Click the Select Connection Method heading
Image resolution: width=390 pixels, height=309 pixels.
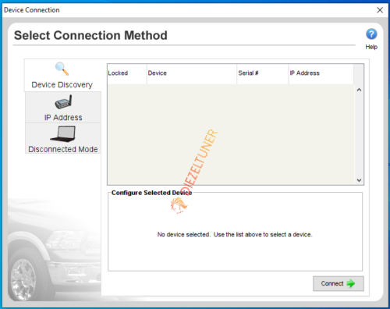tap(90, 35)
